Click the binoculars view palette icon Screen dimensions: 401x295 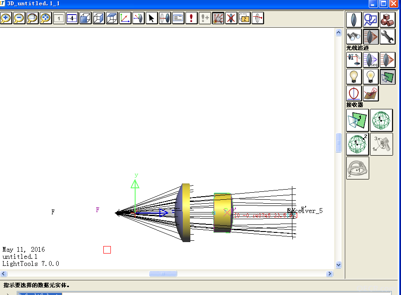click(354, 37)
